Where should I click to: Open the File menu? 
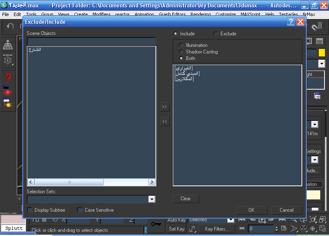pos(5,14)
